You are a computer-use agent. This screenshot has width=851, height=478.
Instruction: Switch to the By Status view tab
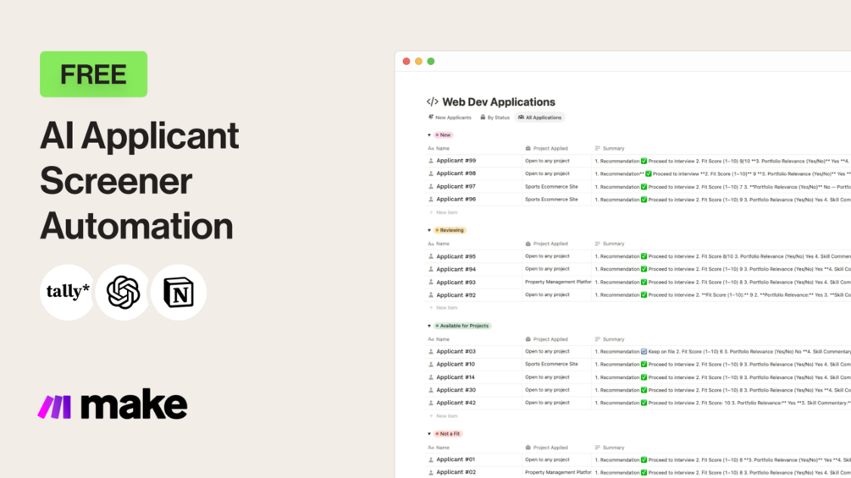(x=495, y=117)
